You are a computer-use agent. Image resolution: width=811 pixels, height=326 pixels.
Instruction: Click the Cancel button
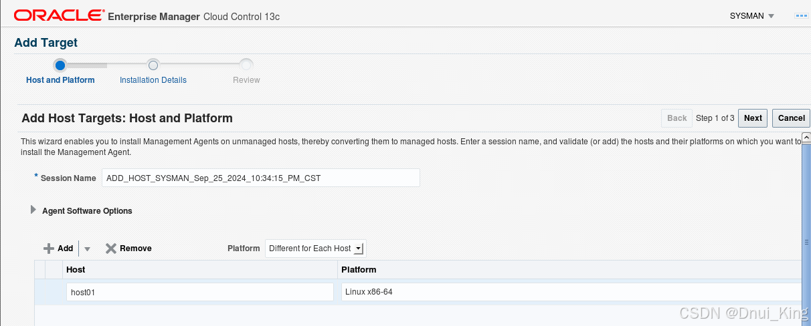pos(792,118)
